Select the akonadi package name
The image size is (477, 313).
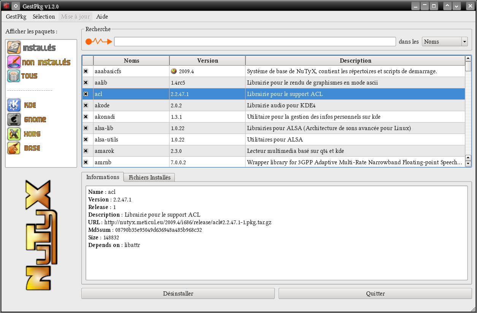[105, 116]
